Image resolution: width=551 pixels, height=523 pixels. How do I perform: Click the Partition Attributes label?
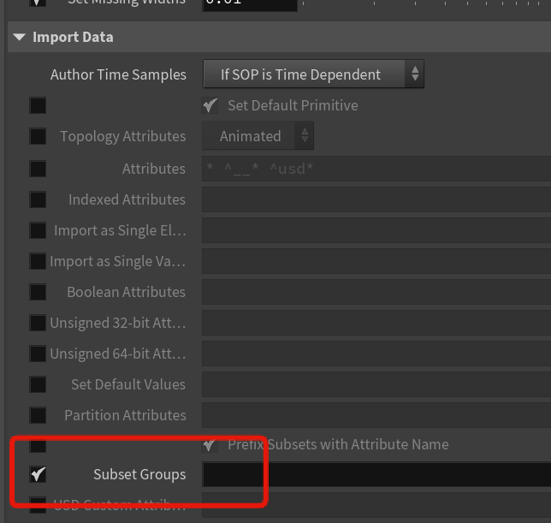[125, 415]
